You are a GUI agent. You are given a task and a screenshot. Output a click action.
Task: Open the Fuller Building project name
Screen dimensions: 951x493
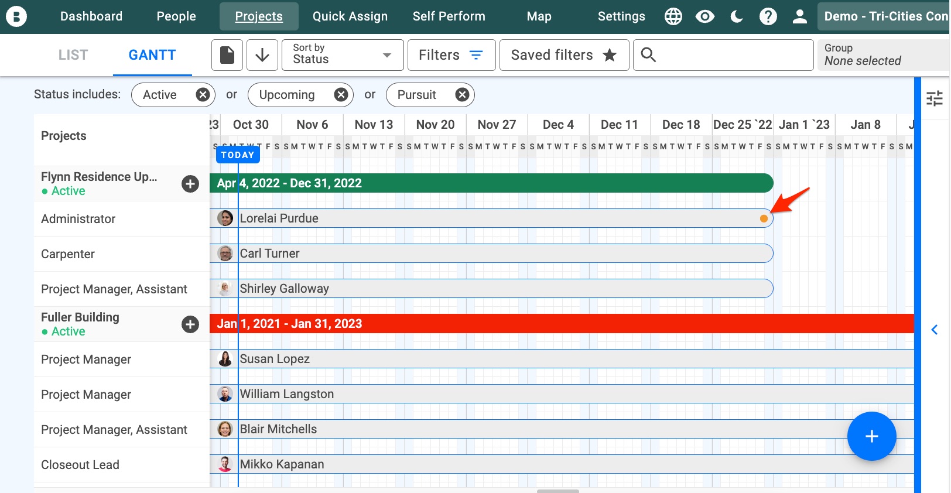pyautogui.click(x=80, y=317)
